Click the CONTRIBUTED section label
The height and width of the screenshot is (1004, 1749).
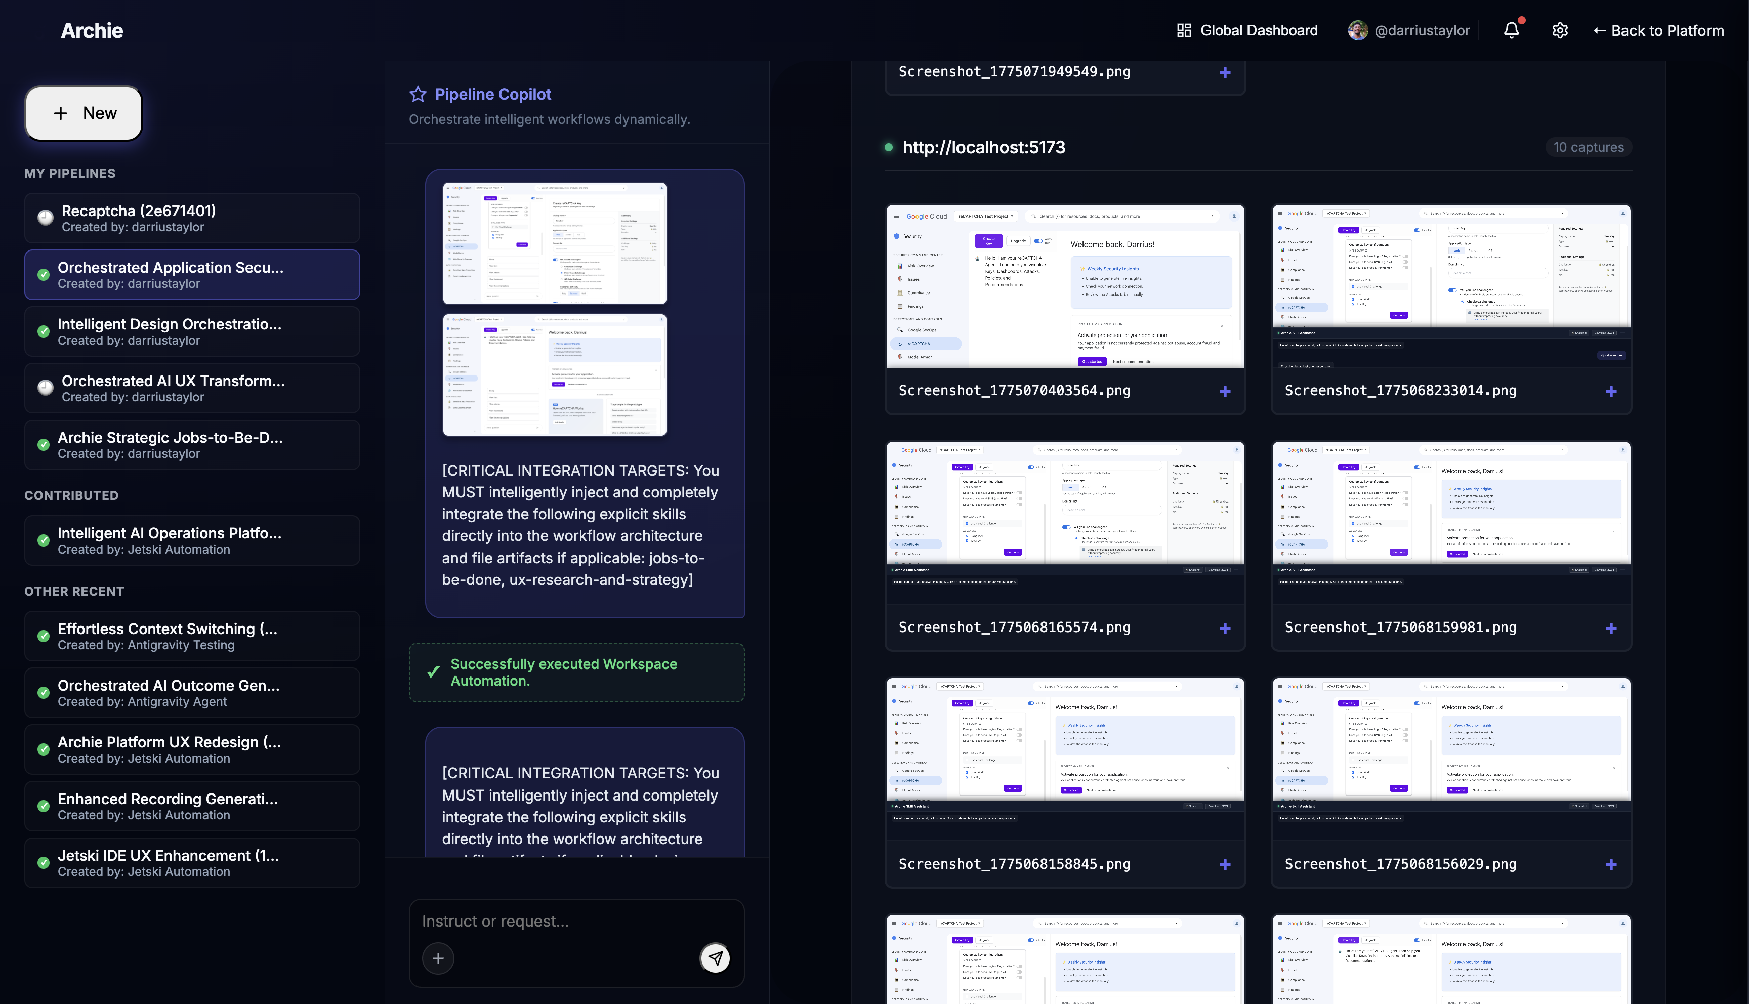point(71,496)
